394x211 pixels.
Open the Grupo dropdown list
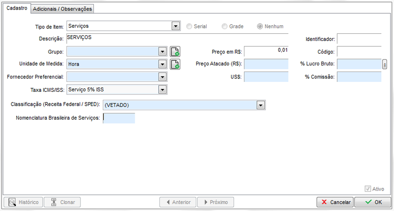[162, 51]
